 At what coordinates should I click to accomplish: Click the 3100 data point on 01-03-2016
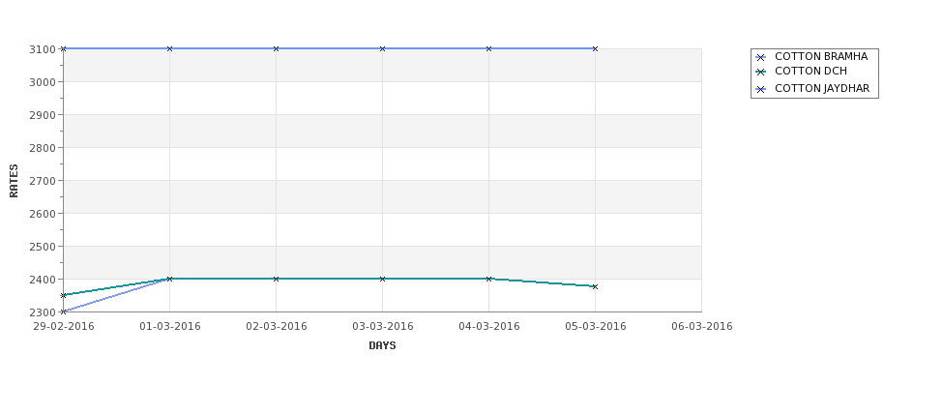pos(169,48)
